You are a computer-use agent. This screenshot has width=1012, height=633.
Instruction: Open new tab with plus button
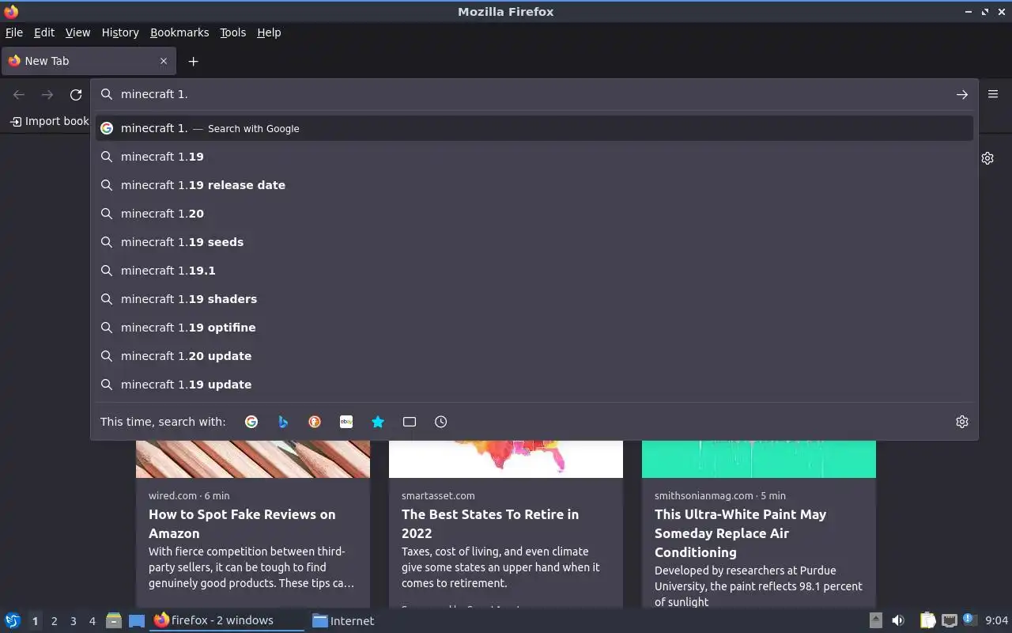[193, 61]
